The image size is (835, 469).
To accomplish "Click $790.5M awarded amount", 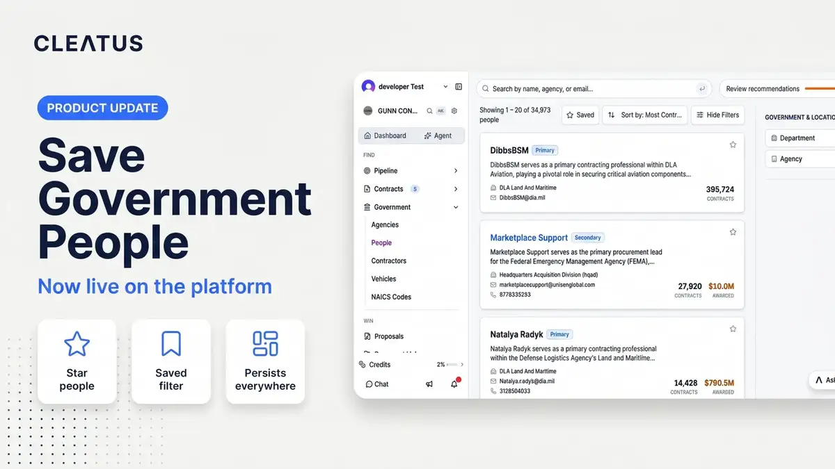I will click(x=719, y=383).
